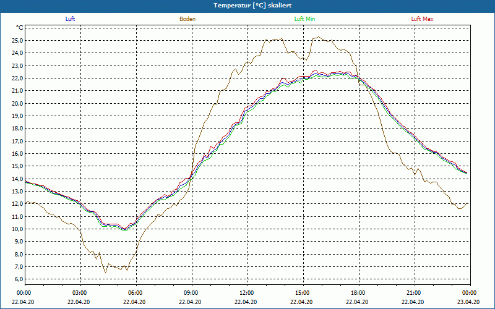Screen dimensions: 495x309
Task: Click the 03:00 time axis label
Action: pyautogui.click(x=79, y=293)
